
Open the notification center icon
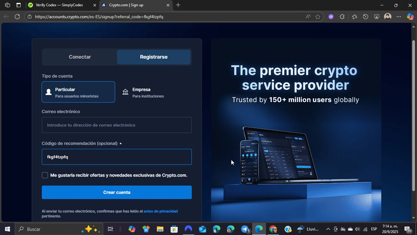coord(408,229)
